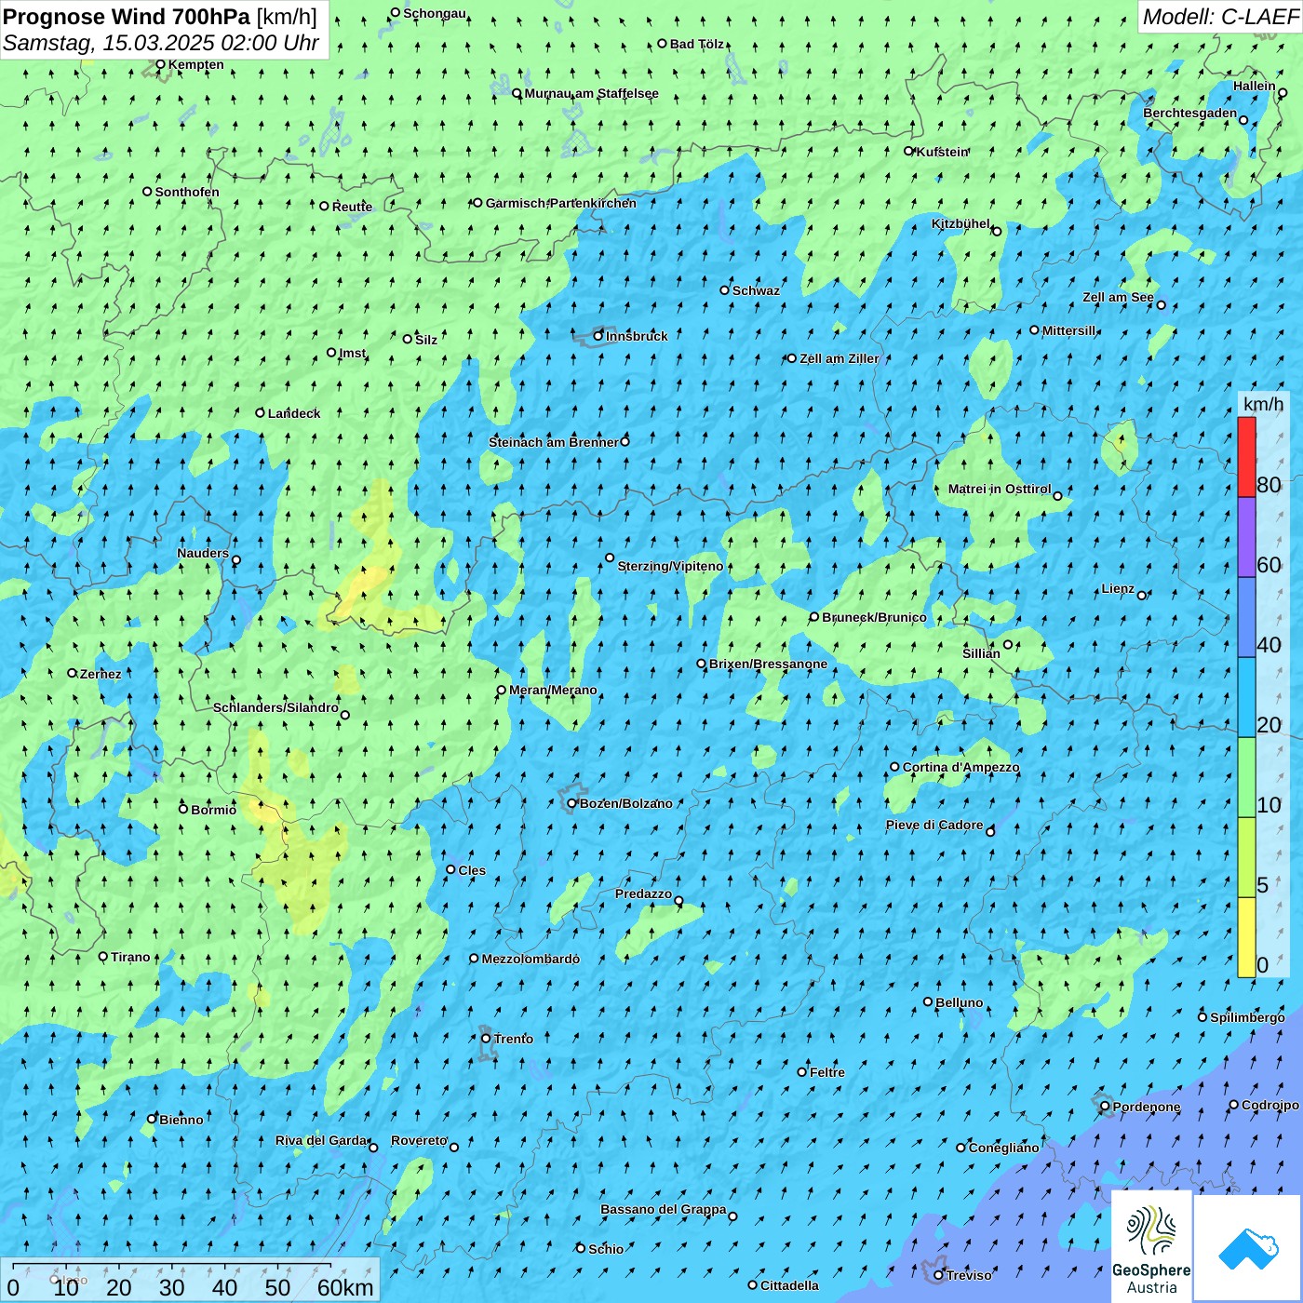Click the 'Codroipo' label
Image resolution: width=1303 pixels, height=1303 pixels.
coord(1270,1105)
